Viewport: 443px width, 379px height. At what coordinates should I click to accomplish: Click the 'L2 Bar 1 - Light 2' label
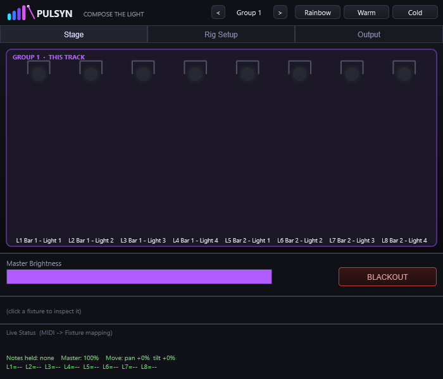click(x=91, y=241)
